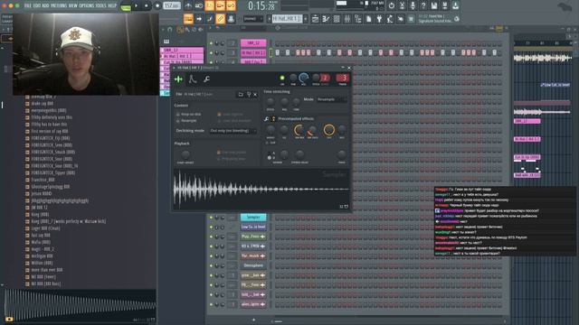
Task: Click the export render download icon
Action: [456, 5]
